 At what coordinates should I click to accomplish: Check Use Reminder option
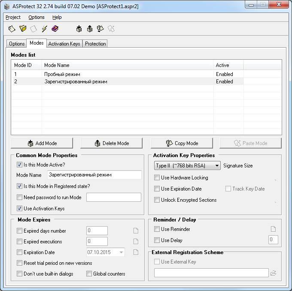[x=157, y=229]
